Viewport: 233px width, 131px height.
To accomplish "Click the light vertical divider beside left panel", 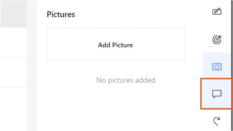I will tap(32, 65).
